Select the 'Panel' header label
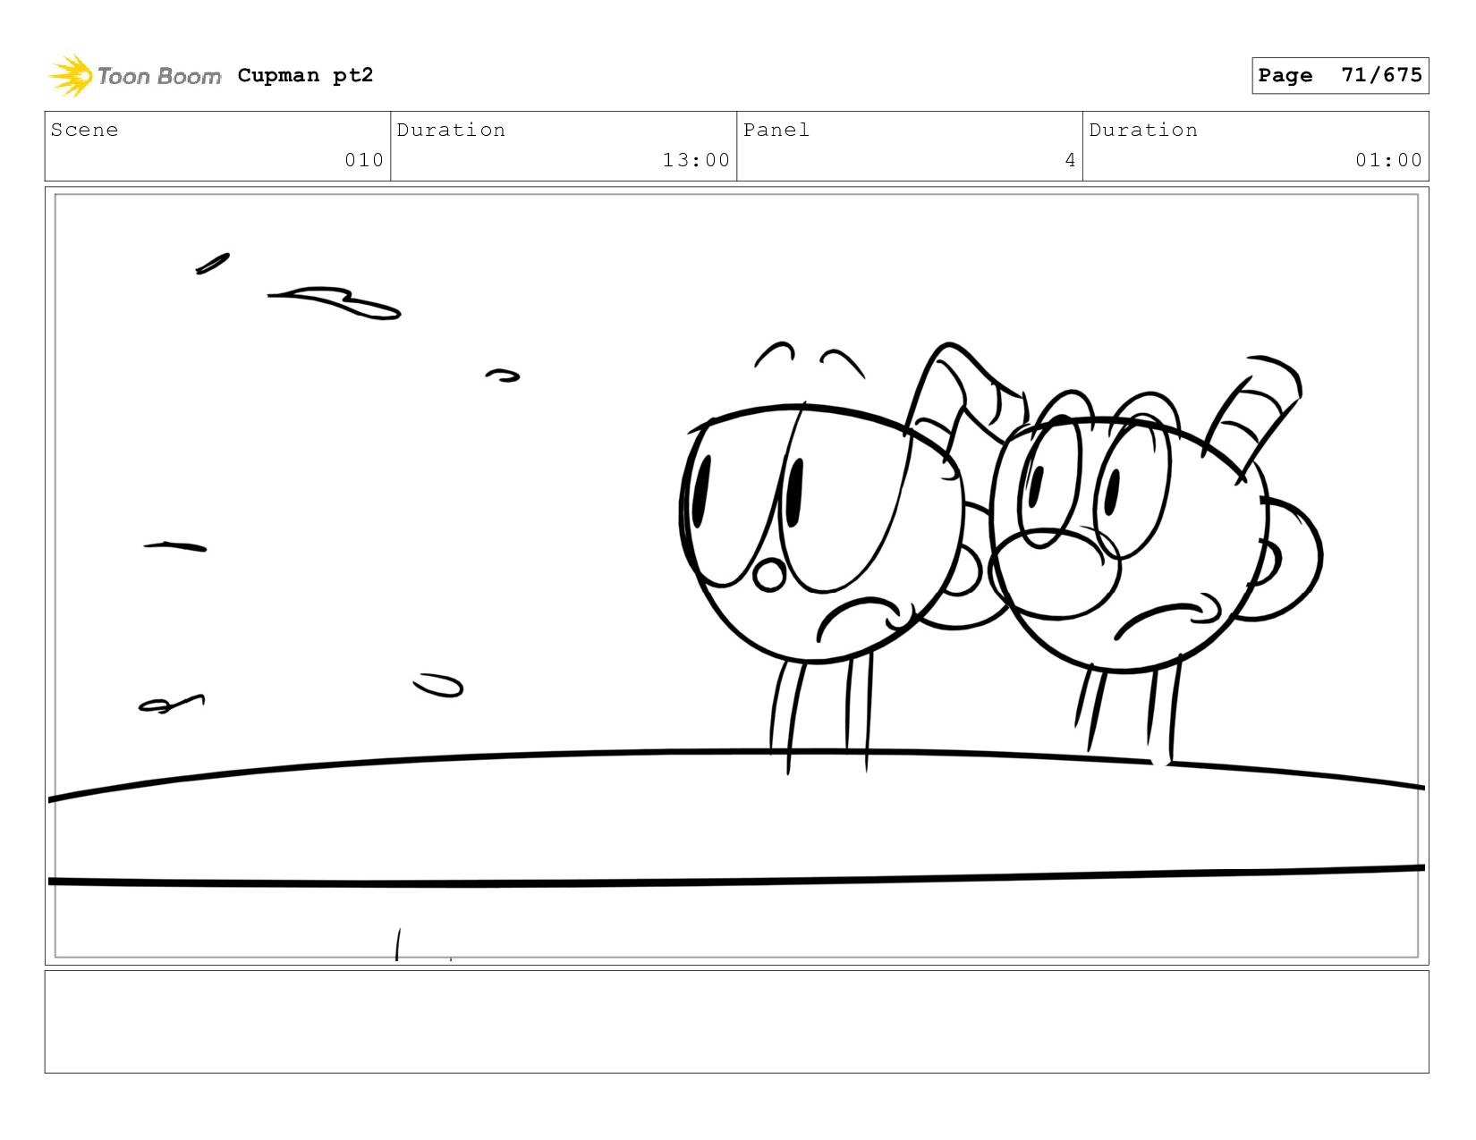This screenshot has width=1476, height=1140. (x=776, y=130)
